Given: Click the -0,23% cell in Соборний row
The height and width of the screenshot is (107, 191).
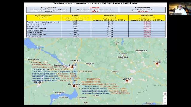Looking at the screenshot, I should tap(147, 26).
